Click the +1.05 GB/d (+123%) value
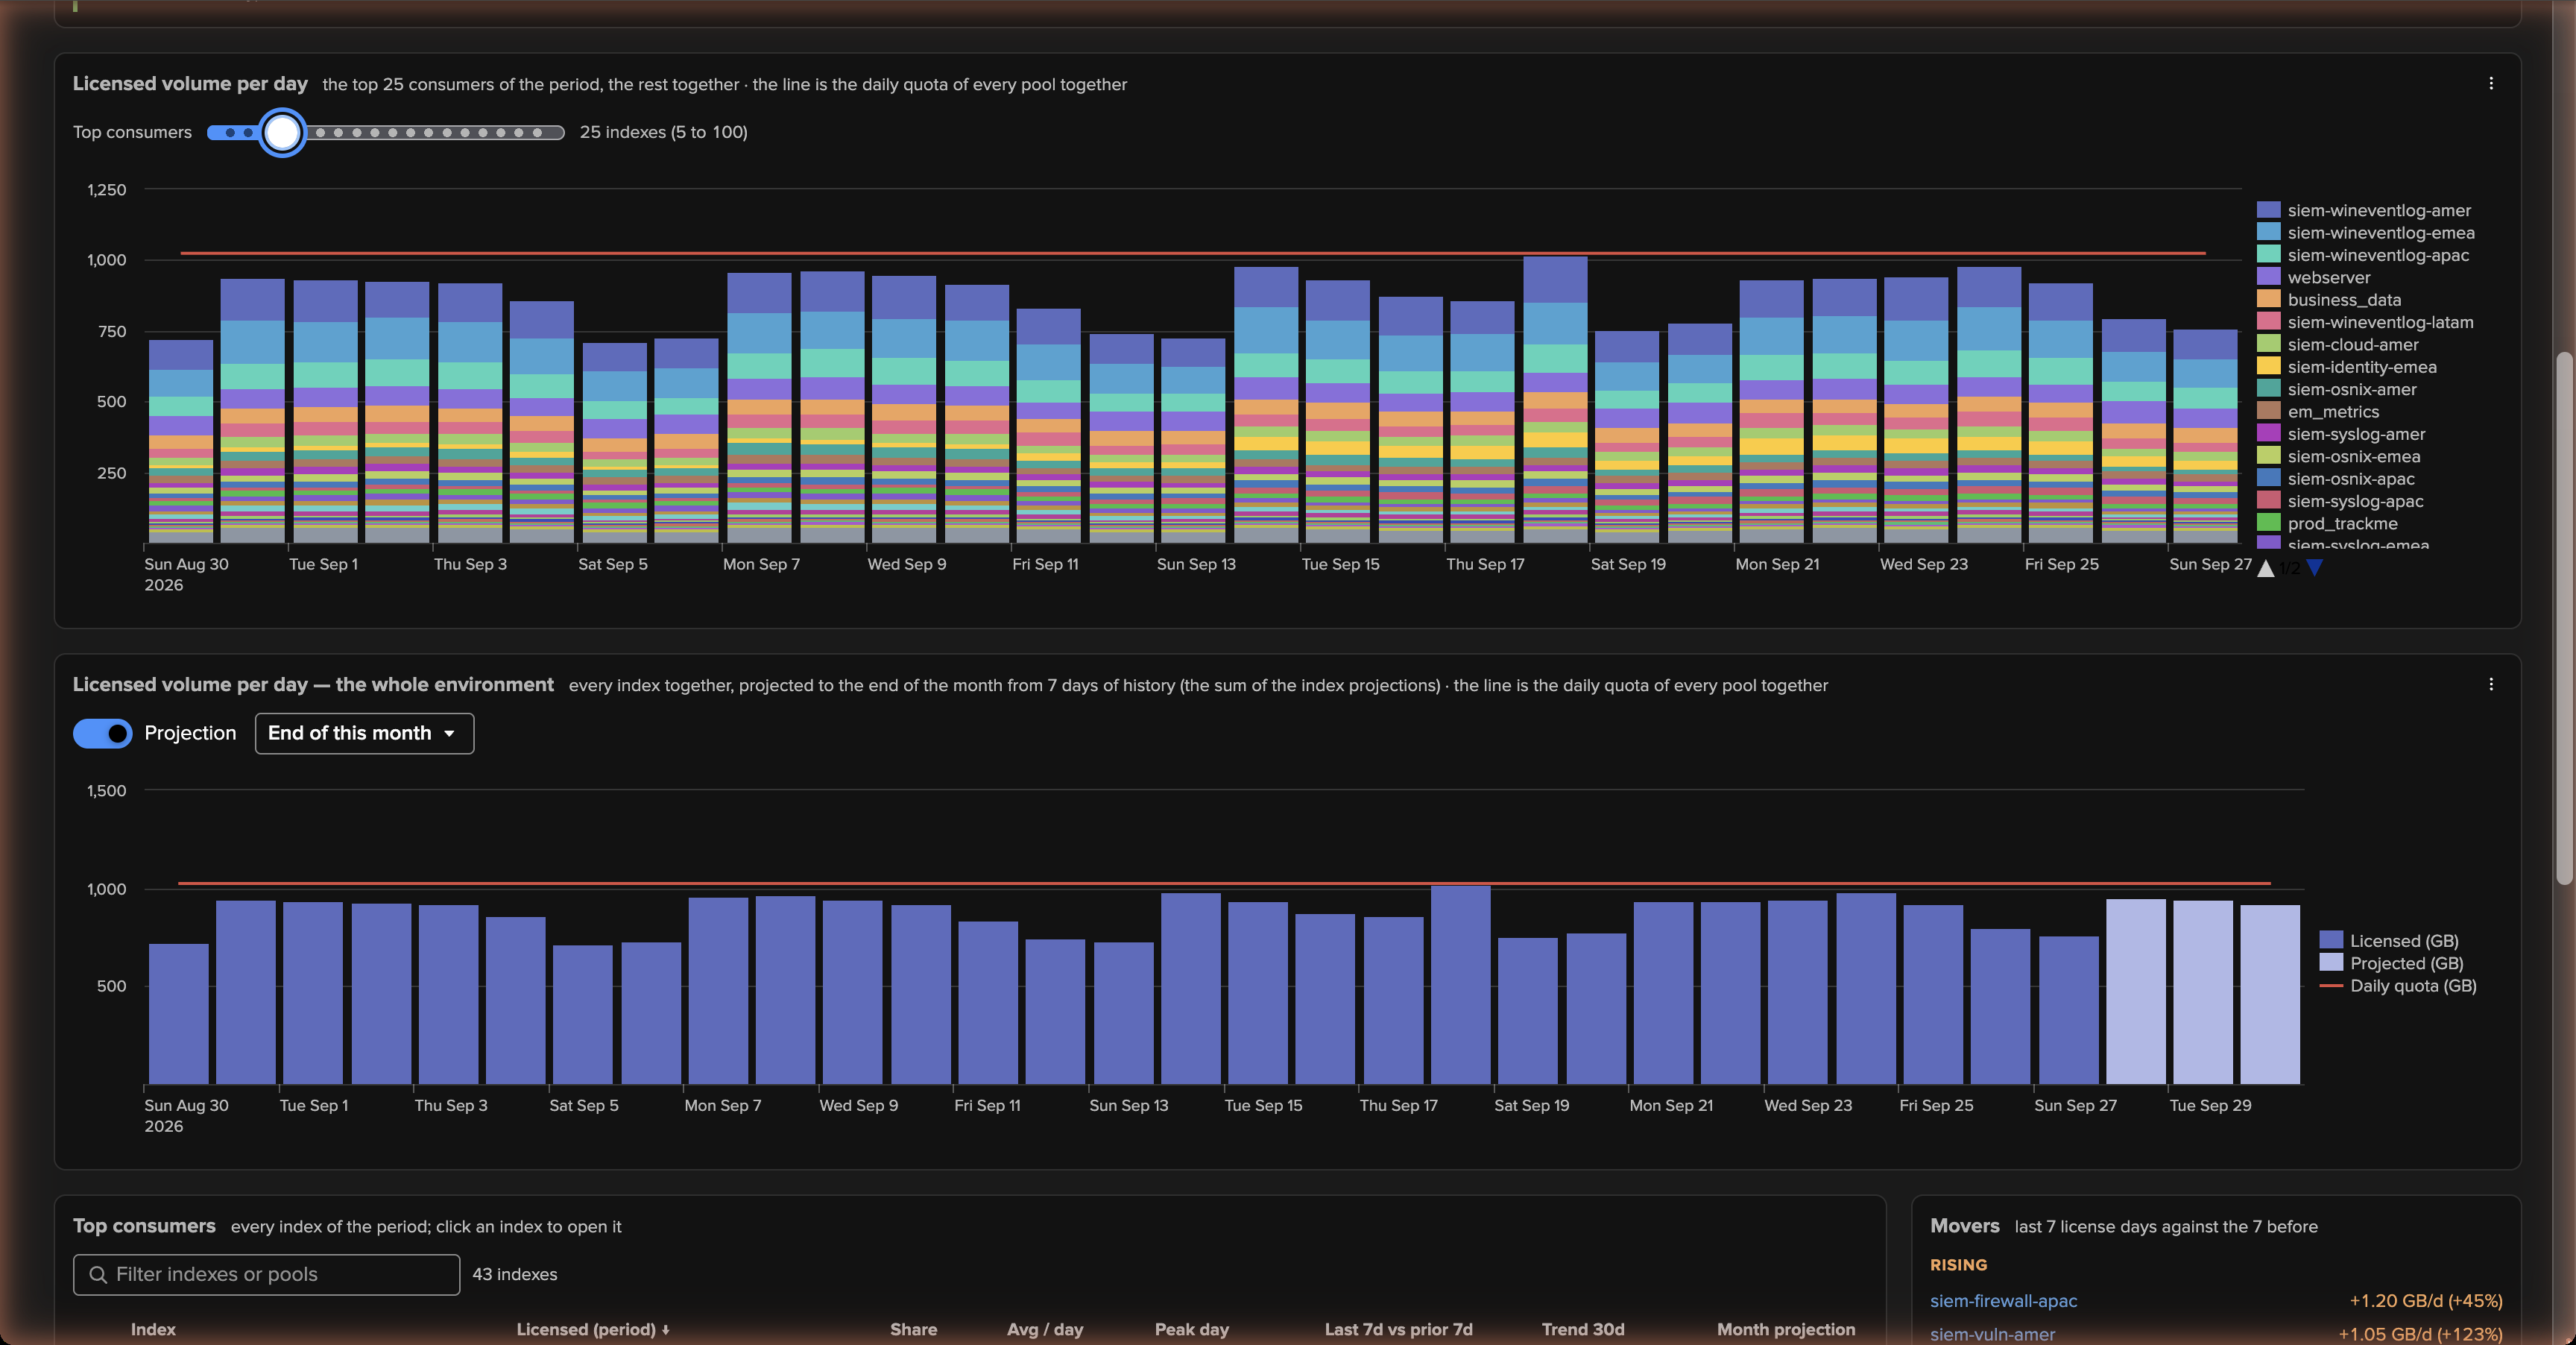Viewport: 2576px width, 1345px height. coord(2420,1334)
